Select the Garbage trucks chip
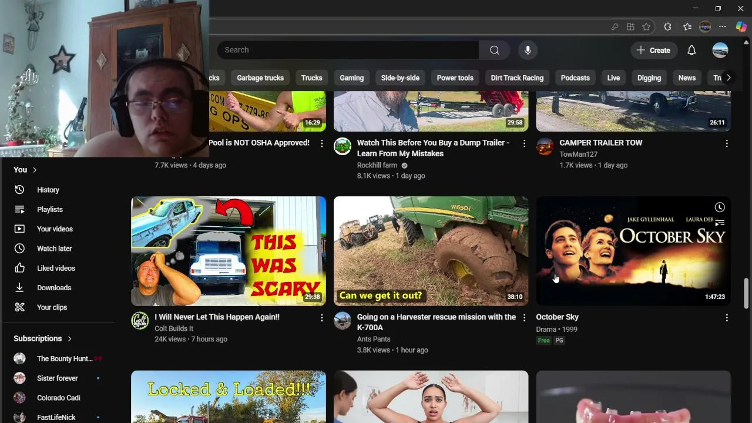 pos(260,78)
